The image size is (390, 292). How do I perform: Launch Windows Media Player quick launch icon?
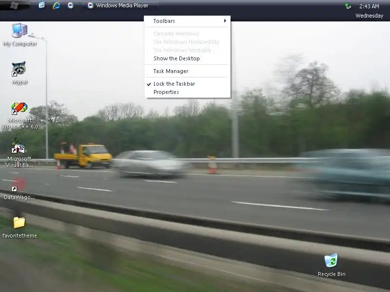point(71,5)
